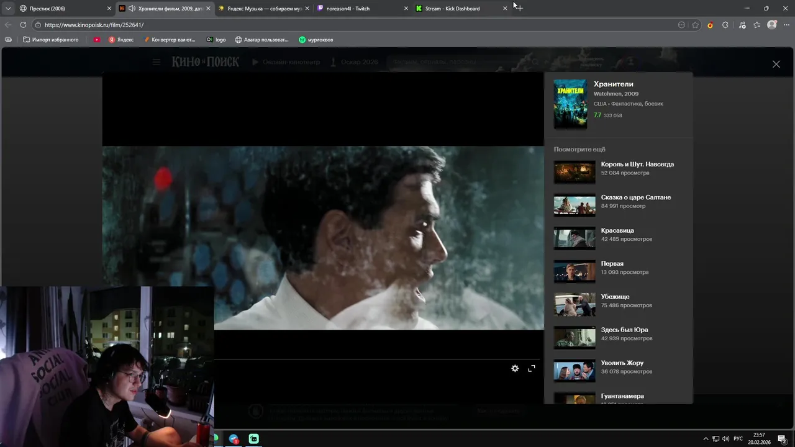The height and width of the screenshot is (447, 795).
Task: Open the browser Extensions puzzle icon
Action: pos(725,25)
